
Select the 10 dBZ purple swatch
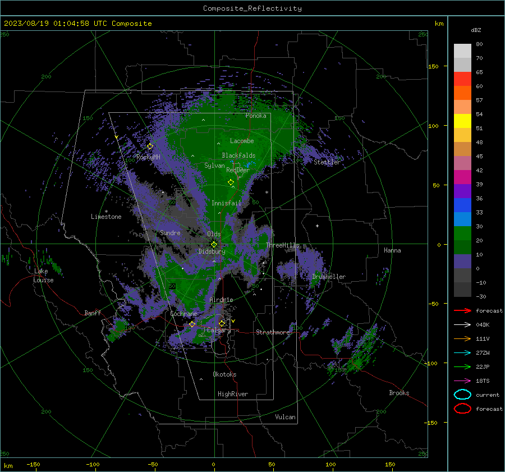click(x=462, y=262)
